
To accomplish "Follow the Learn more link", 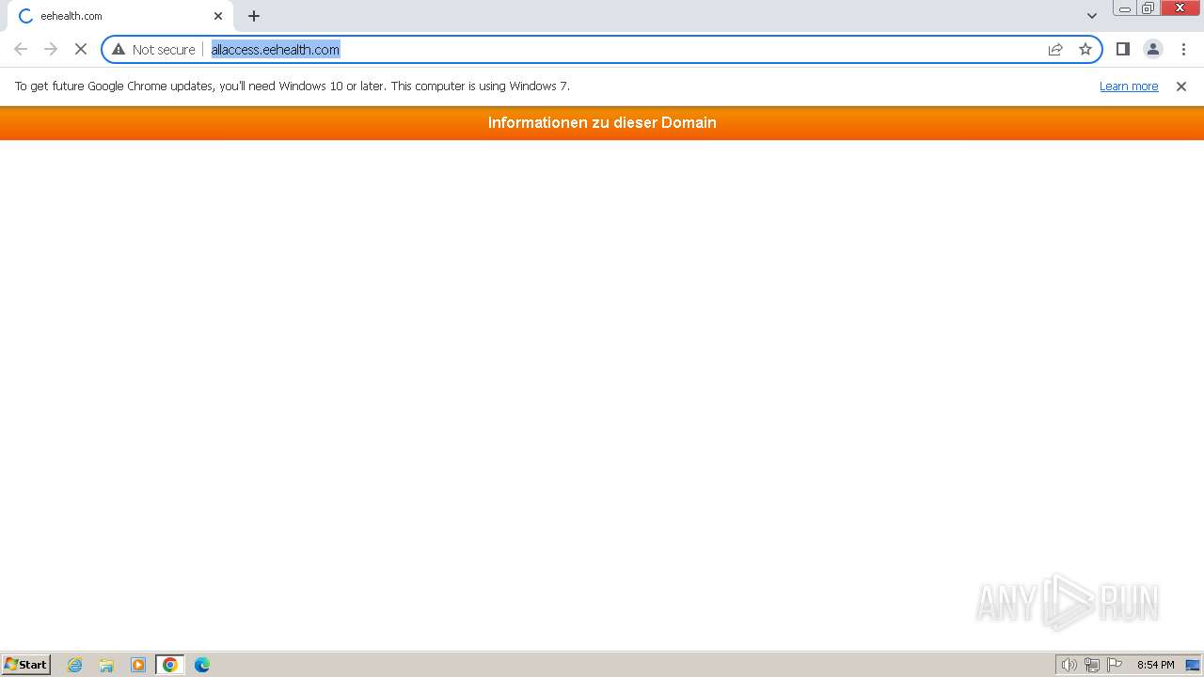I will pyautogui.click(x=1129, y=86).
